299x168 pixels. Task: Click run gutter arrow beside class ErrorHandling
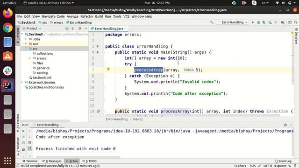pyautogui.click(x=98, y=46)
